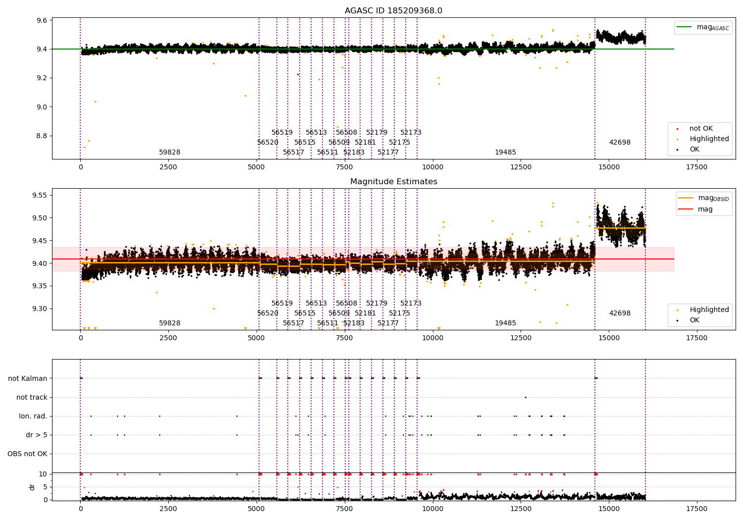
Task: Click the 9.45 y-axis tick label
Action: coord(40,241)
